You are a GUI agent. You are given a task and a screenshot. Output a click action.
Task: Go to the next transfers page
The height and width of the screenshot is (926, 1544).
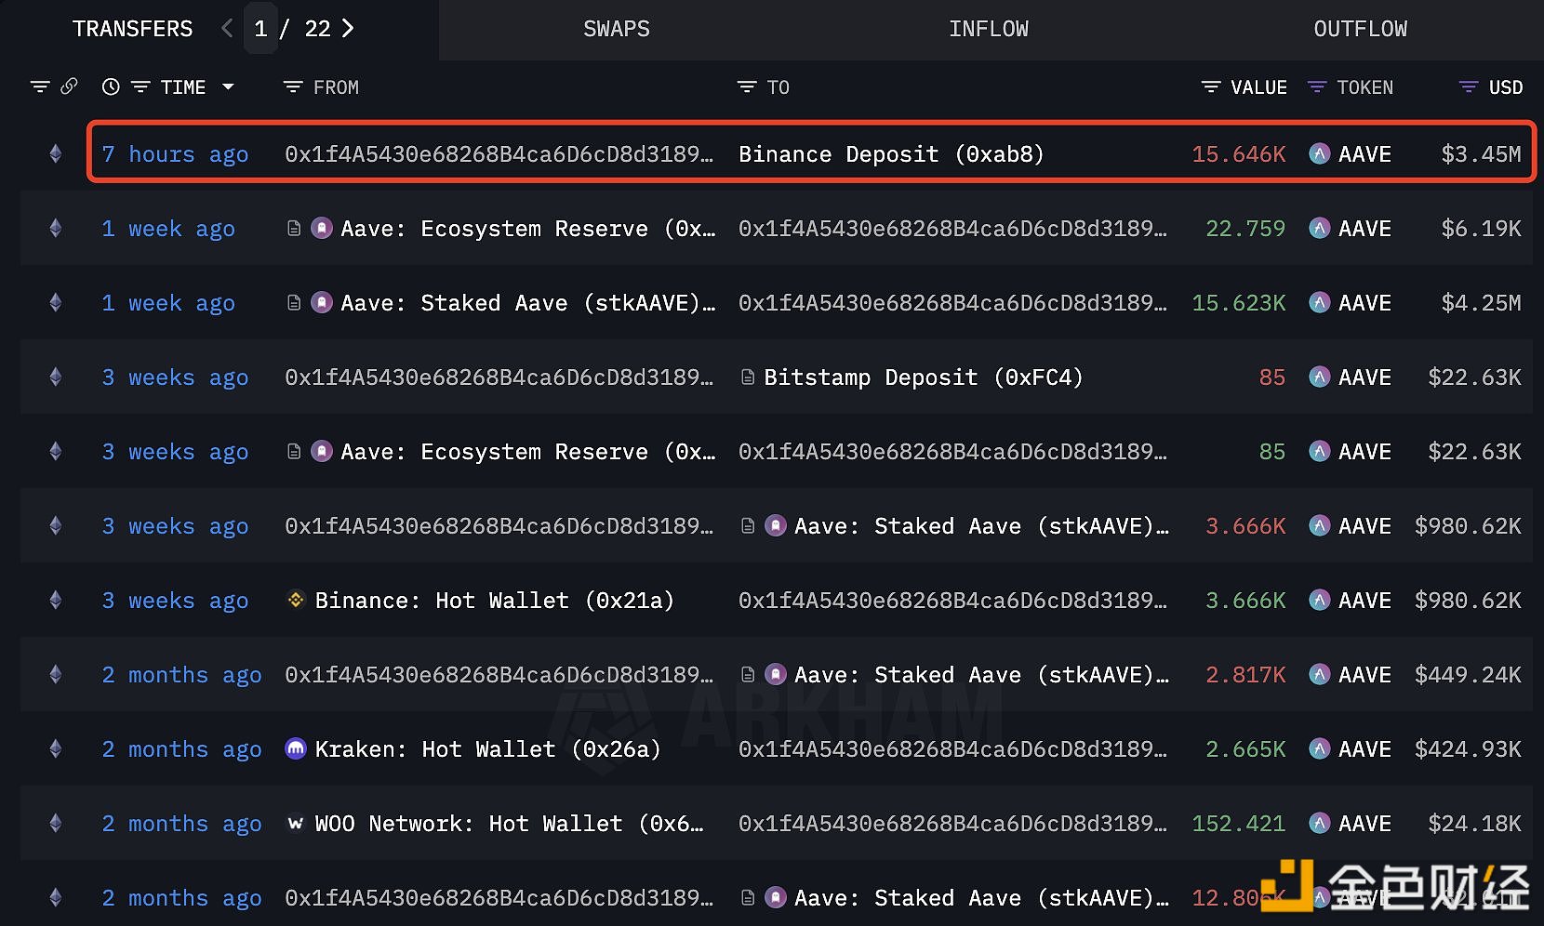pyautogui.click(x=348, y=29)
